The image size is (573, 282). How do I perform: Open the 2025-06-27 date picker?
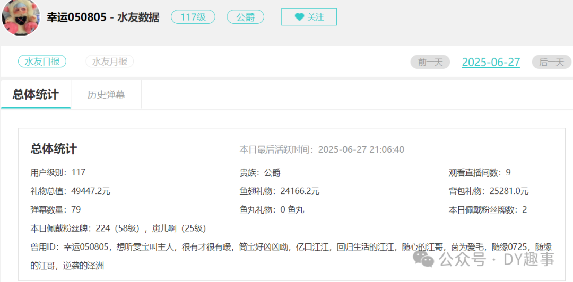pyautogui.click(x=491, y=62)
